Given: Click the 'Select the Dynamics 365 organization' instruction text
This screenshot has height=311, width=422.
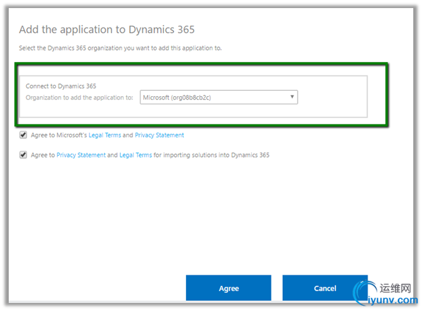Looking at the screenshot, I should click(120, 48).
